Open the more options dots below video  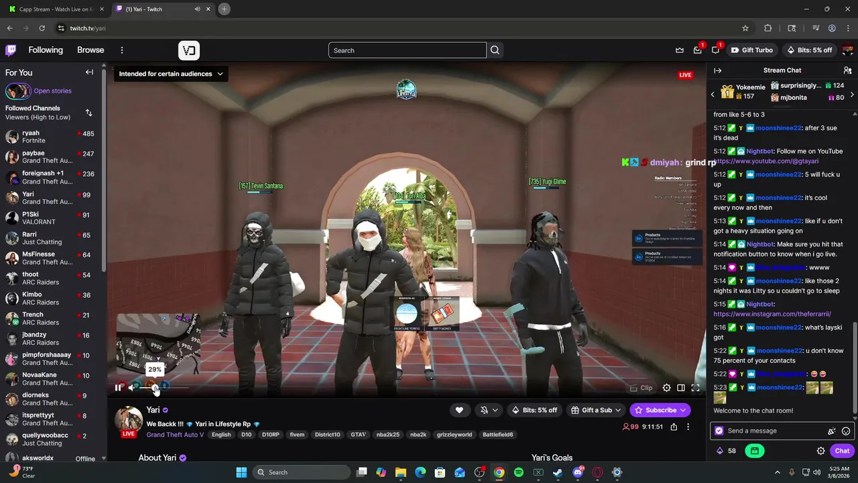tap(688, 427)
